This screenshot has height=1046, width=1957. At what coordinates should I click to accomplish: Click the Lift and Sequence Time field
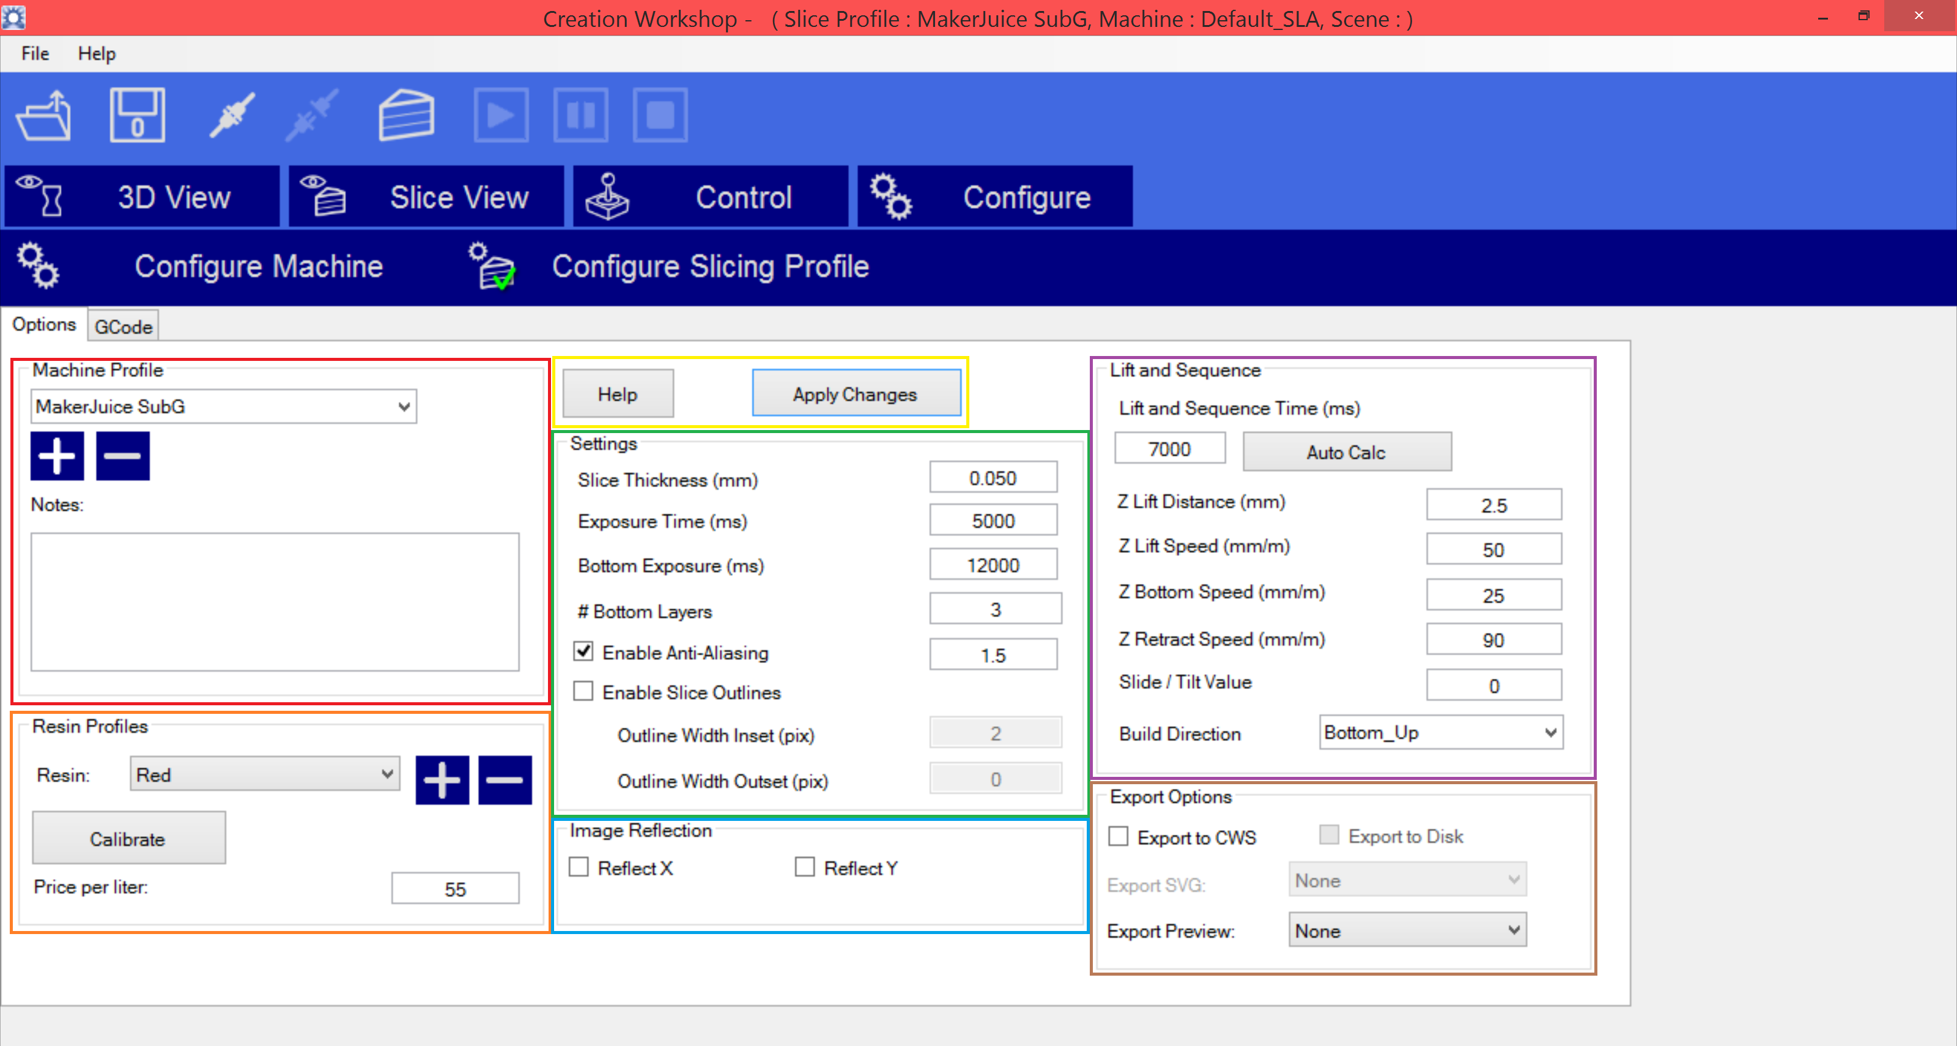point(1169,448)
